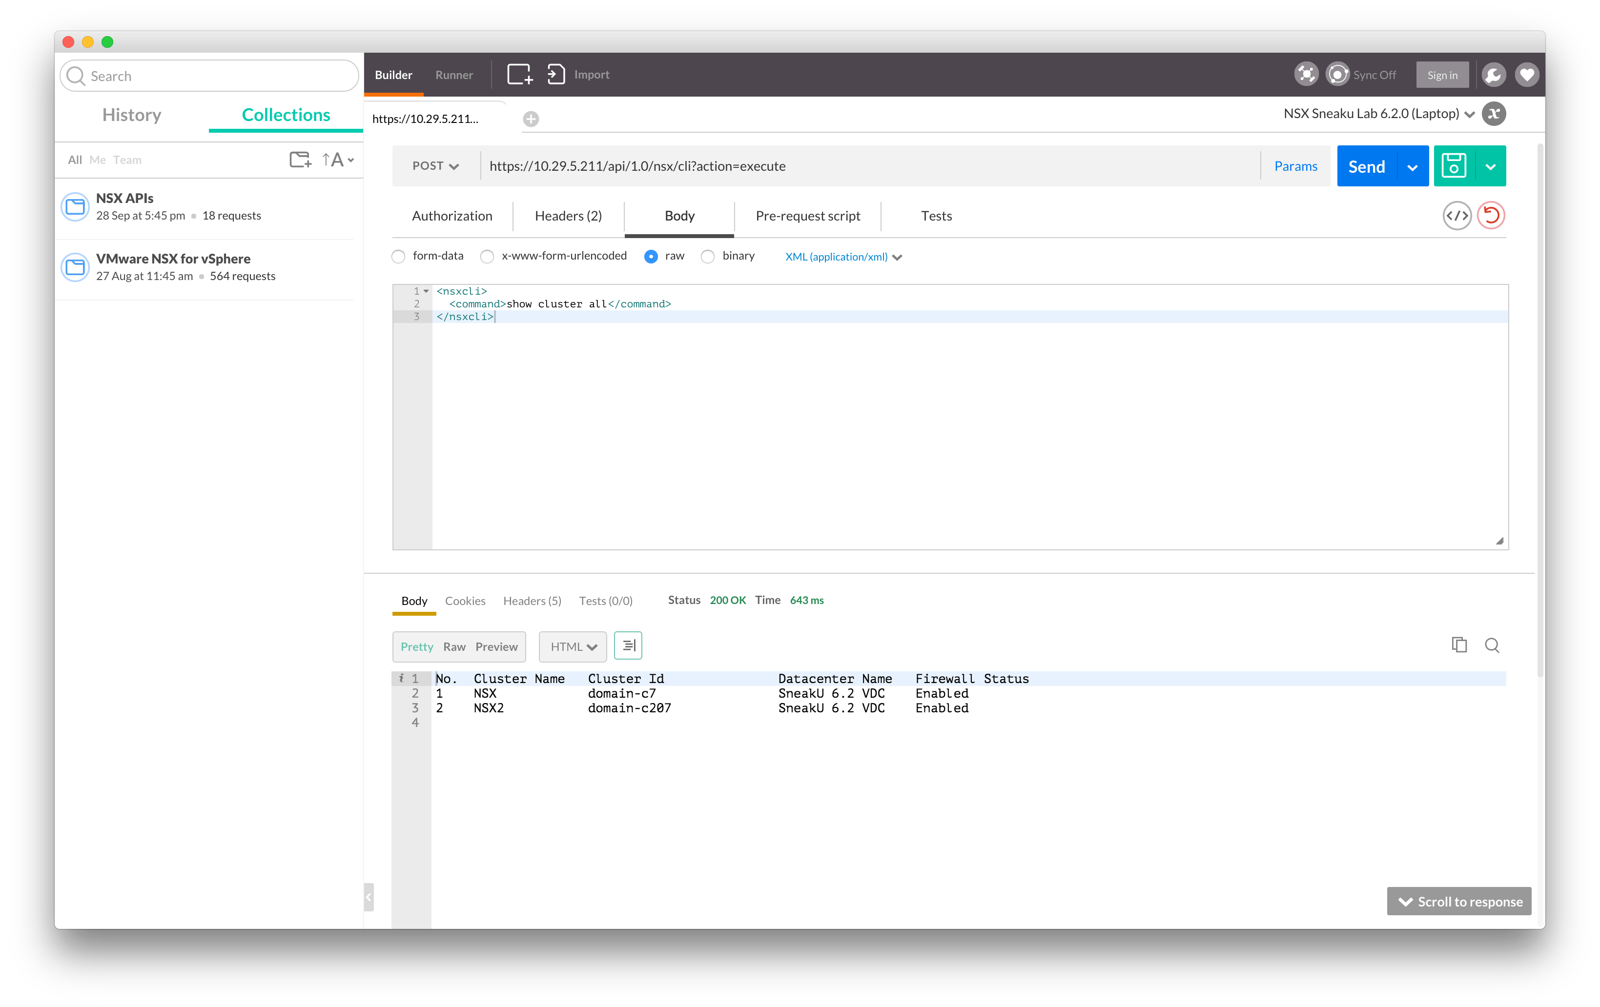Open the POST method dropdown

coord(435,166)
